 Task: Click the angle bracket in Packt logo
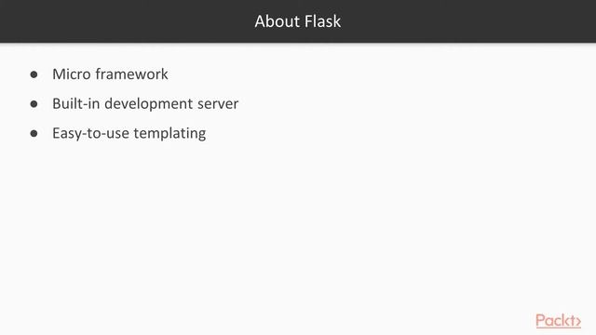578,323
